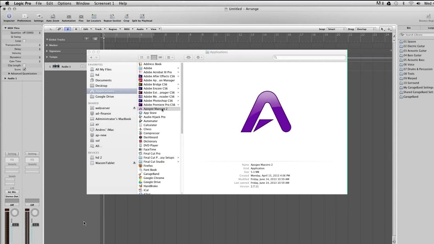Click the Finder search field
Screen dimensions: 434x244
pyautogui.click(x=310, y=58)
